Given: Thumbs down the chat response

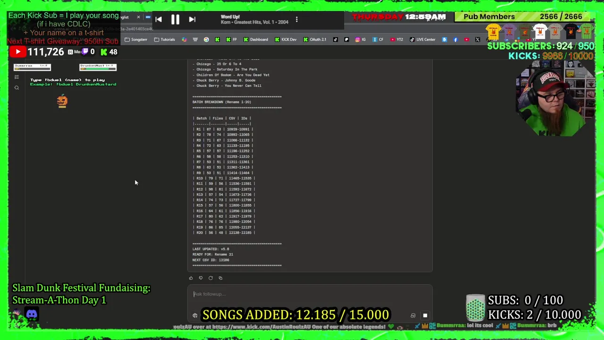Looking at the screenshot, I should 201,278.
